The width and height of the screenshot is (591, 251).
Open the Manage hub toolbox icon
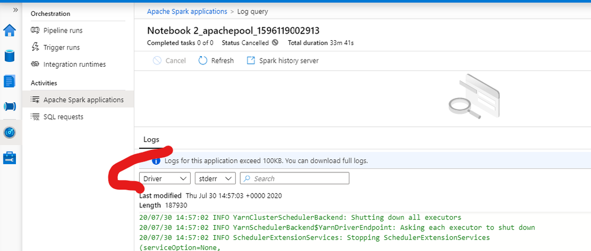(x=9, y=158)
